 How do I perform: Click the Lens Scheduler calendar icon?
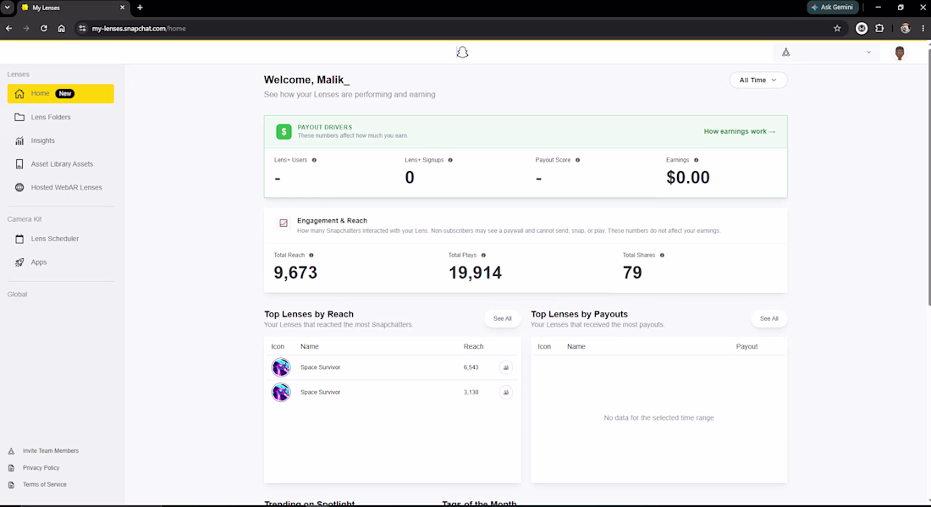pyautogui.click(x=19, y=239)
